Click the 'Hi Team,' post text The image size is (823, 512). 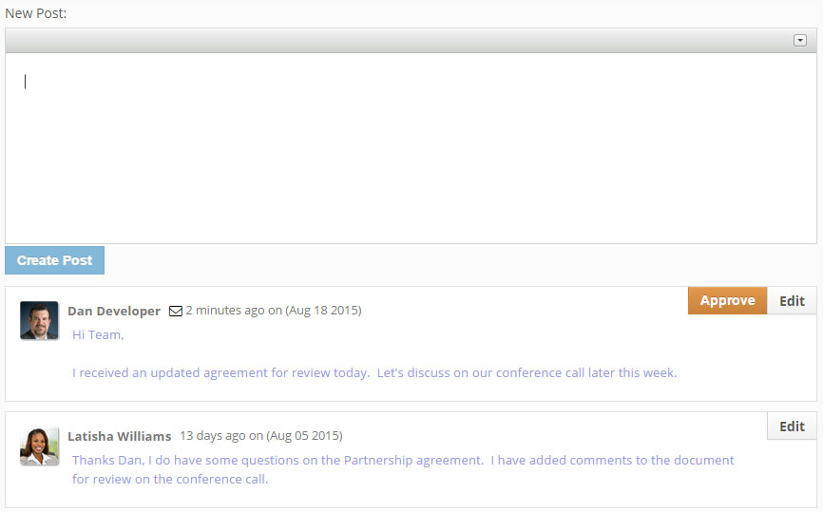tap(98, 334)
